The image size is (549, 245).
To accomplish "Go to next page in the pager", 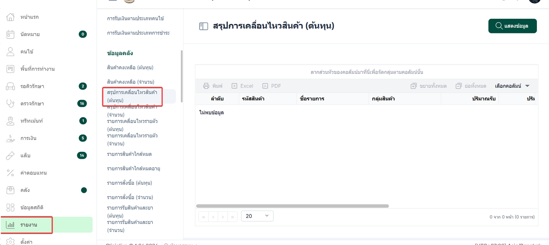I will pyautogui.click(x=223, y=216).
